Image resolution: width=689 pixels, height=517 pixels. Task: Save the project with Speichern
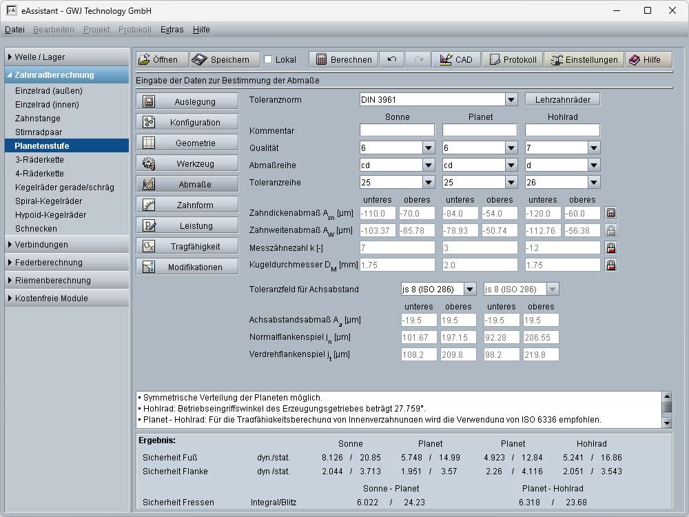(224, 59)
